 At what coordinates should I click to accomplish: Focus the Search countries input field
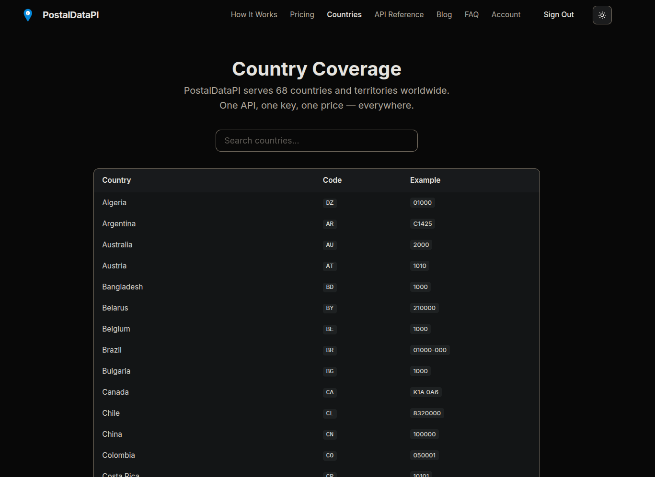tap(317, 141)
